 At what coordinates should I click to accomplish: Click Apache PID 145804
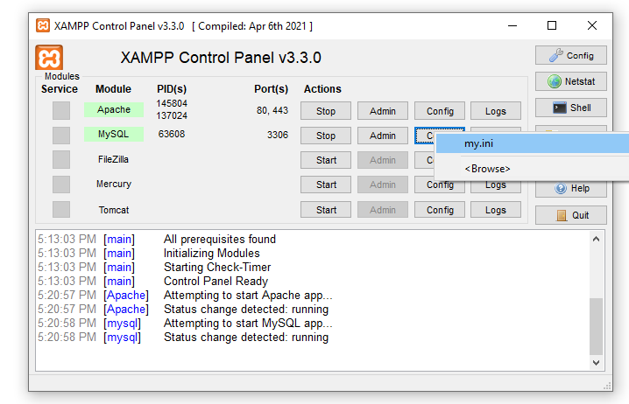coord(172,103)
